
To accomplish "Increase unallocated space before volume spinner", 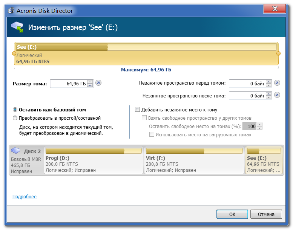I will click(269, 82).
